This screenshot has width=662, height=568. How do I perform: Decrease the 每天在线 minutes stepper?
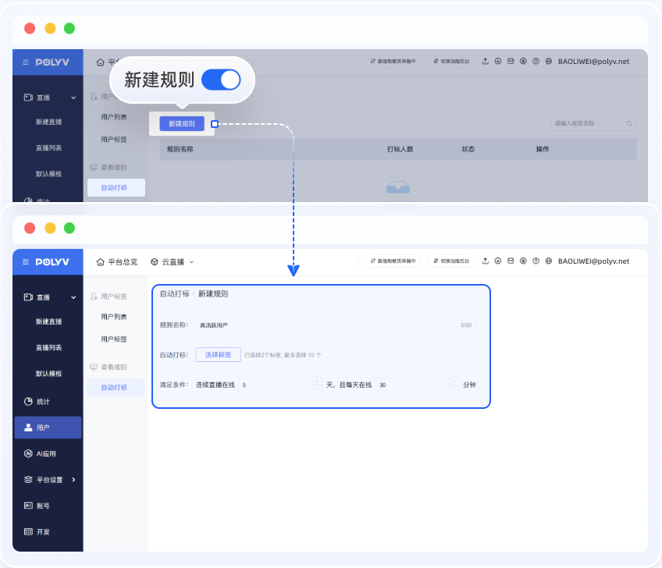point(454,389)
